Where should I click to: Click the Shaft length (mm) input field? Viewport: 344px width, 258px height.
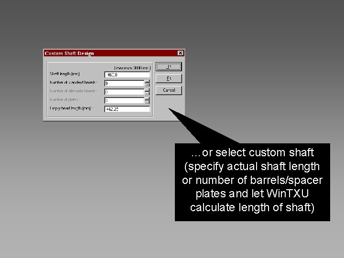pyautogui.click(x=127, y=75)
